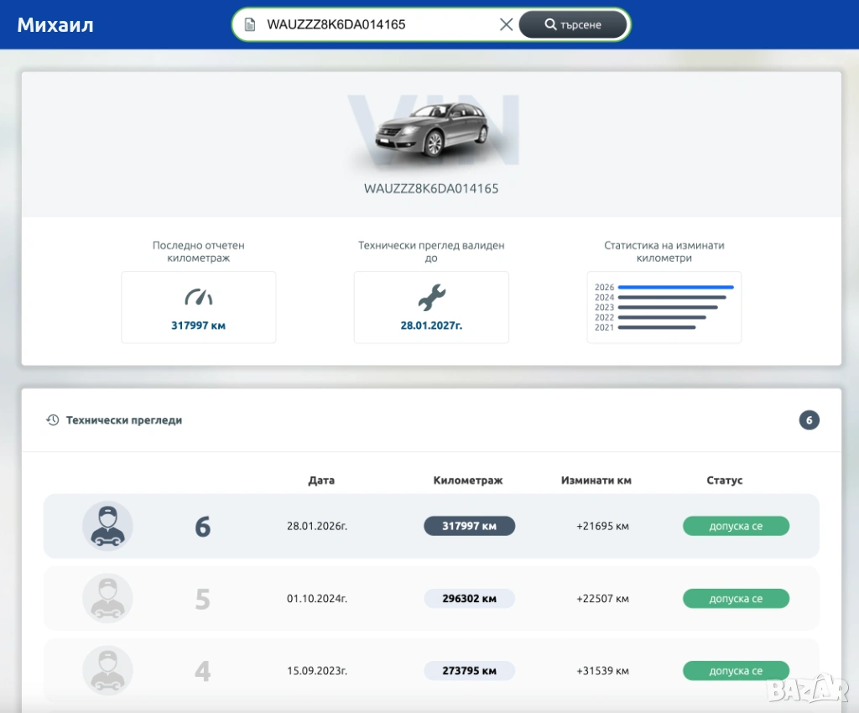The image size is (859, 713).
Task: Click the wrench inspection validity icon
Action: pyautogui.click(x=431, y=298)
